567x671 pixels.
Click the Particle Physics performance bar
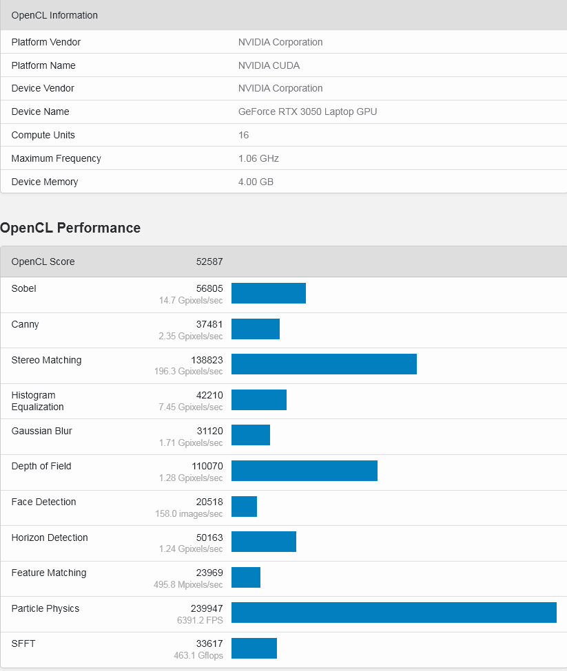tap(393, 613)
